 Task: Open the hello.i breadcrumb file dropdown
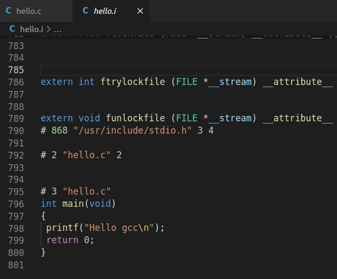pyautogui.click(x=31, y=29)
